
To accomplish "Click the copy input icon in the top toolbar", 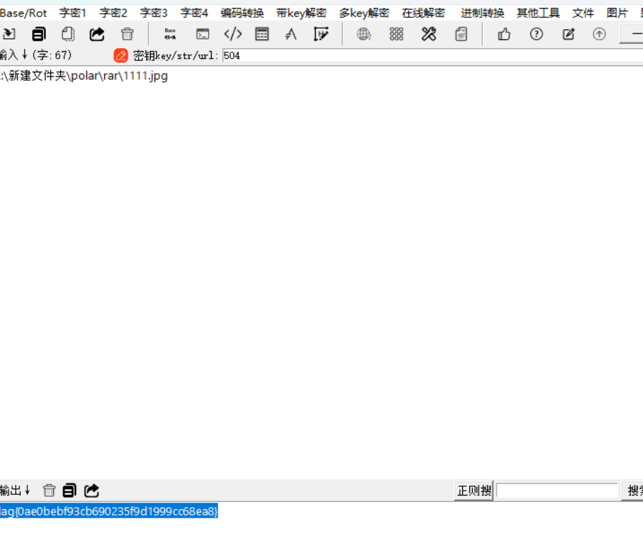I will pos(39,34).
